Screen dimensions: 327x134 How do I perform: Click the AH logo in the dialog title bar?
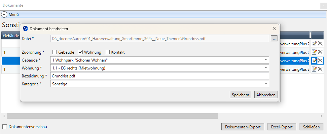(x=25, y=29)
